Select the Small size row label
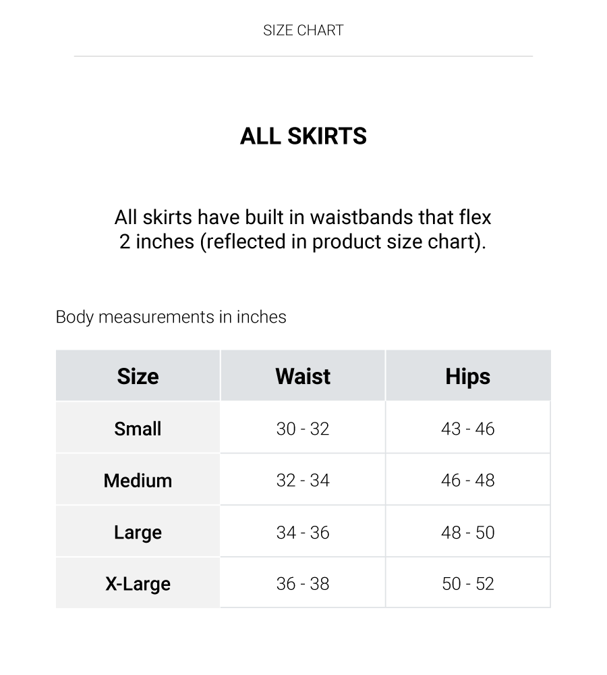 tap(138, 429)
